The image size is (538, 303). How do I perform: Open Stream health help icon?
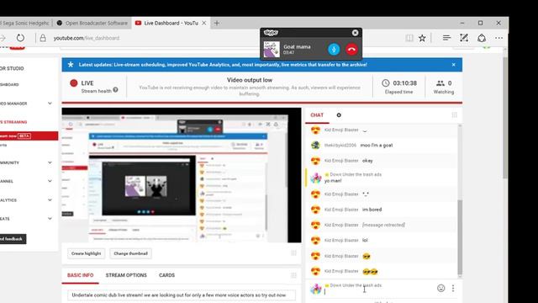tap(116, 90)
